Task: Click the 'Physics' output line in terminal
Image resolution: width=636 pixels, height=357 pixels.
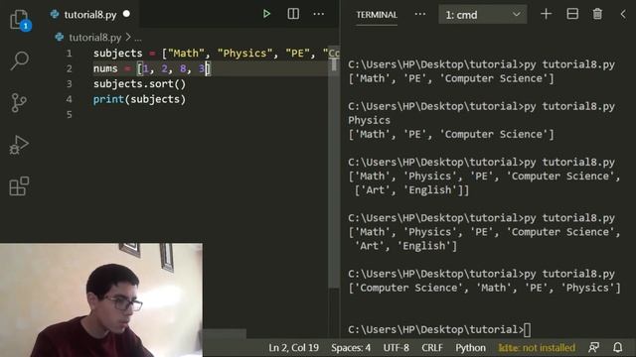Action: click(369, 121)
